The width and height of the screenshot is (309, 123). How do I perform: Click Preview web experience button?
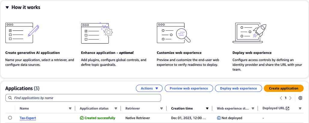[x=189, y=88]
